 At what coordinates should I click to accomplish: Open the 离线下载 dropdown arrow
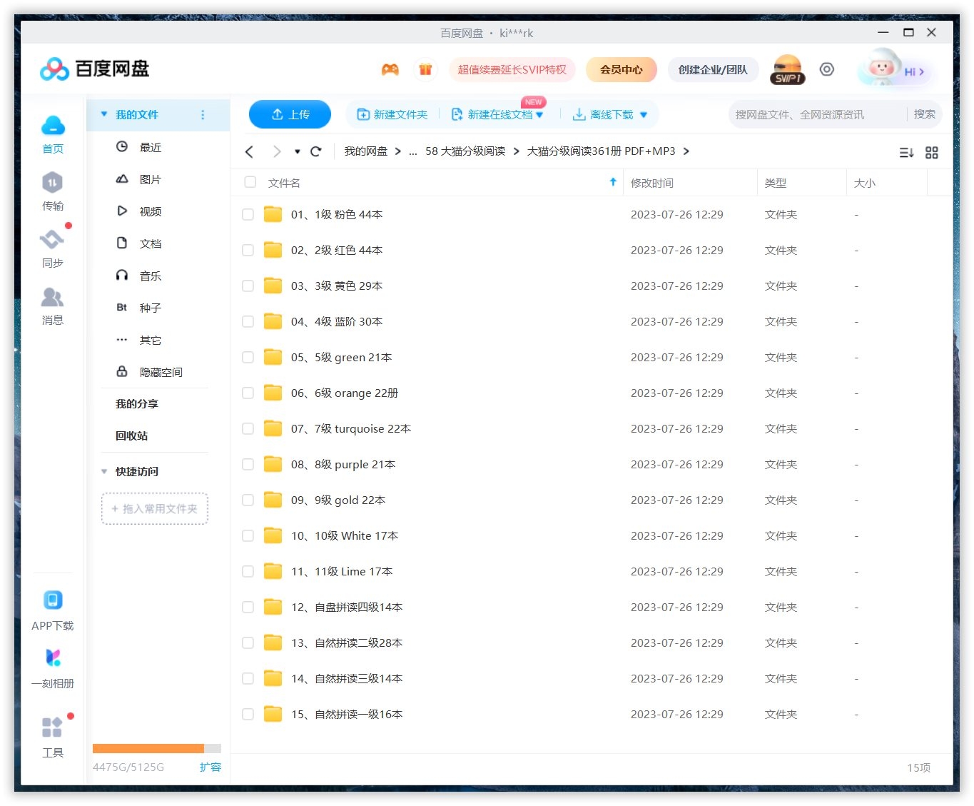(x=644, y=114)
